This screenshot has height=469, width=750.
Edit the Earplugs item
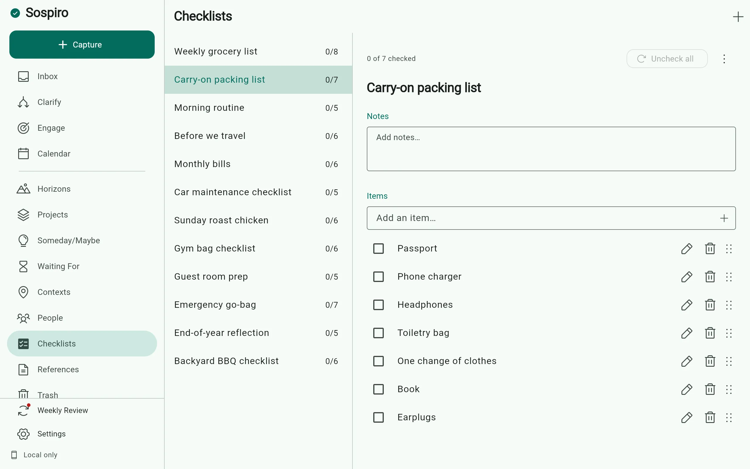[687, 417]
